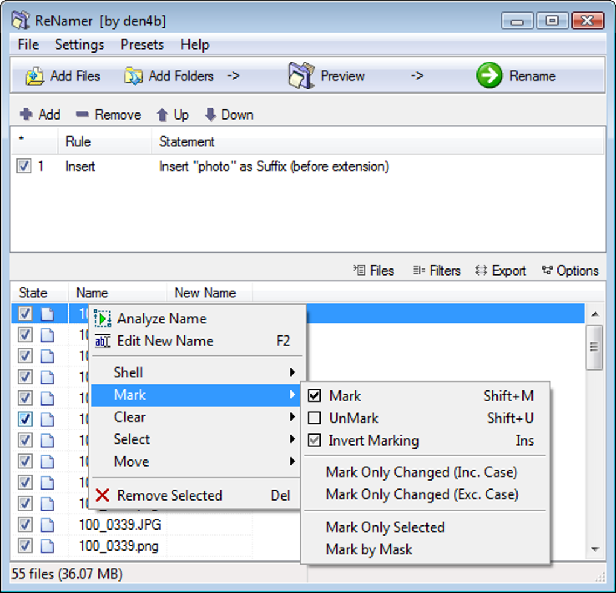Expand the Select submenu
The width and height of the screenshot is (616, 593).
pyautogui.click(x=196, y=439)
